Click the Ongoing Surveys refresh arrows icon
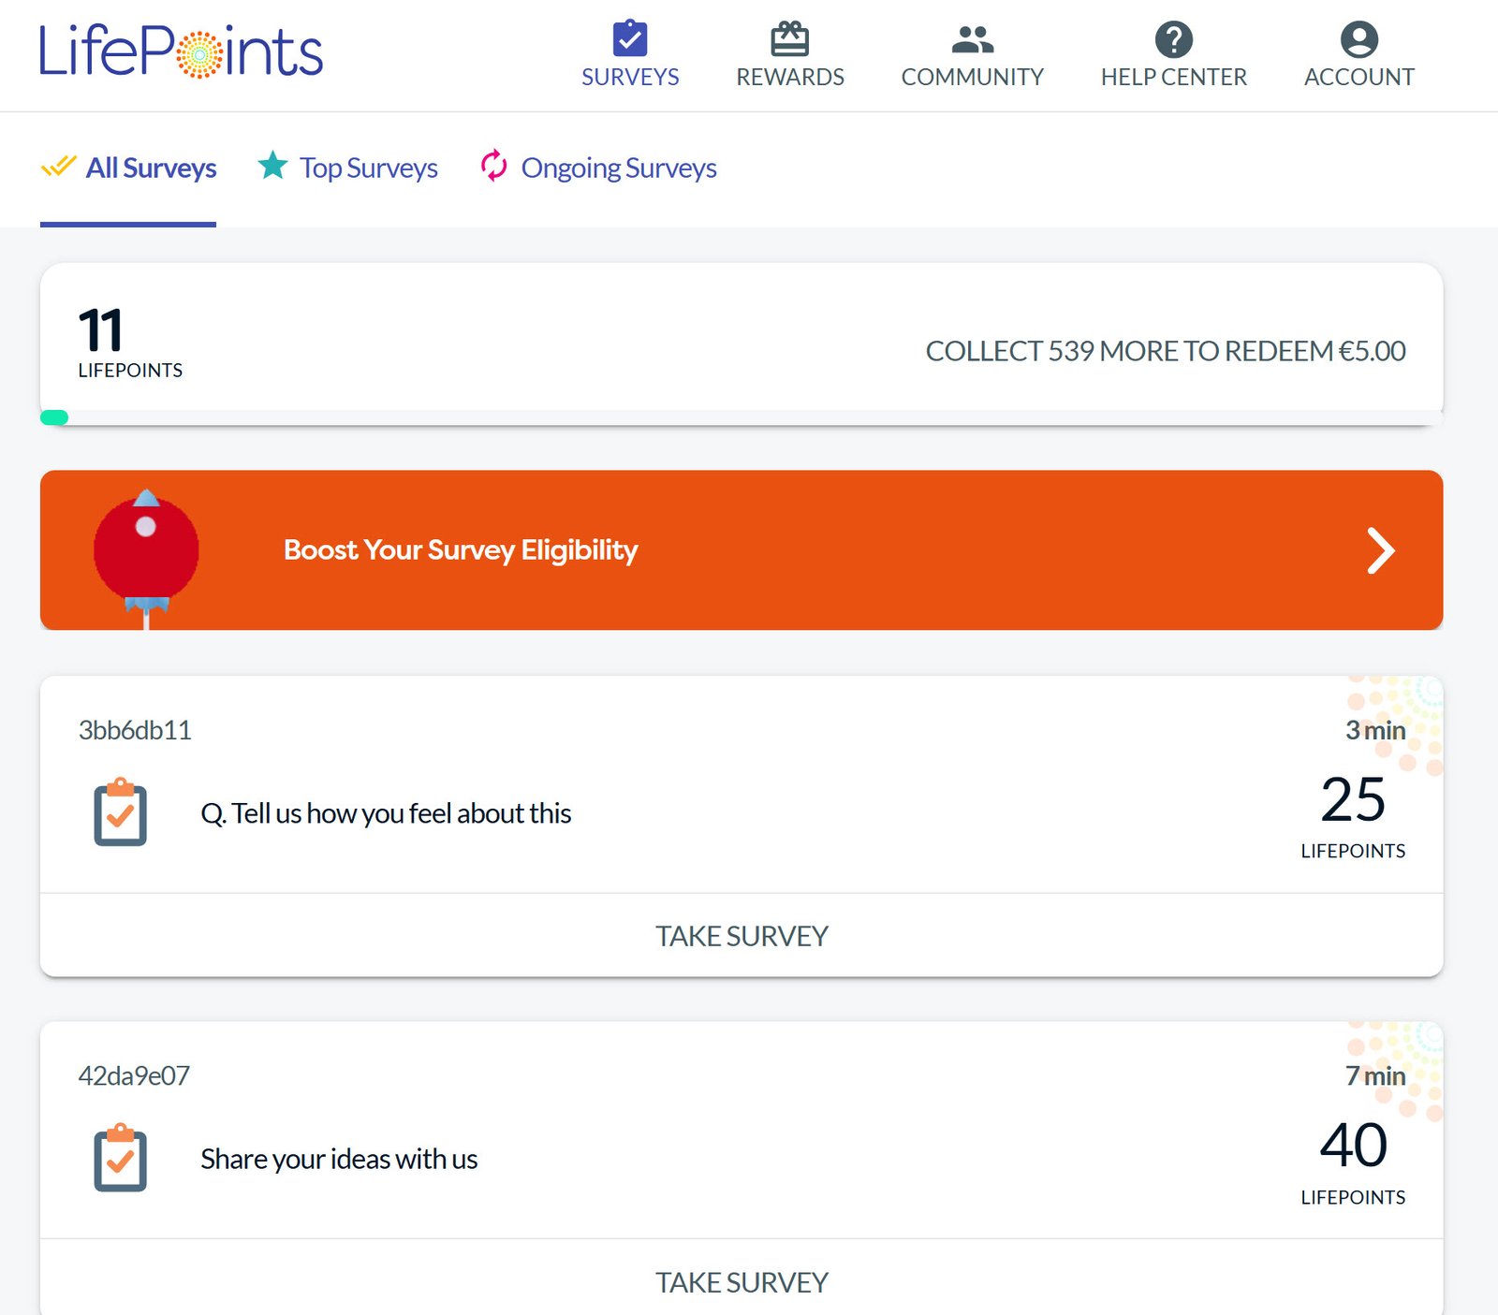 (x=493, y=166)
